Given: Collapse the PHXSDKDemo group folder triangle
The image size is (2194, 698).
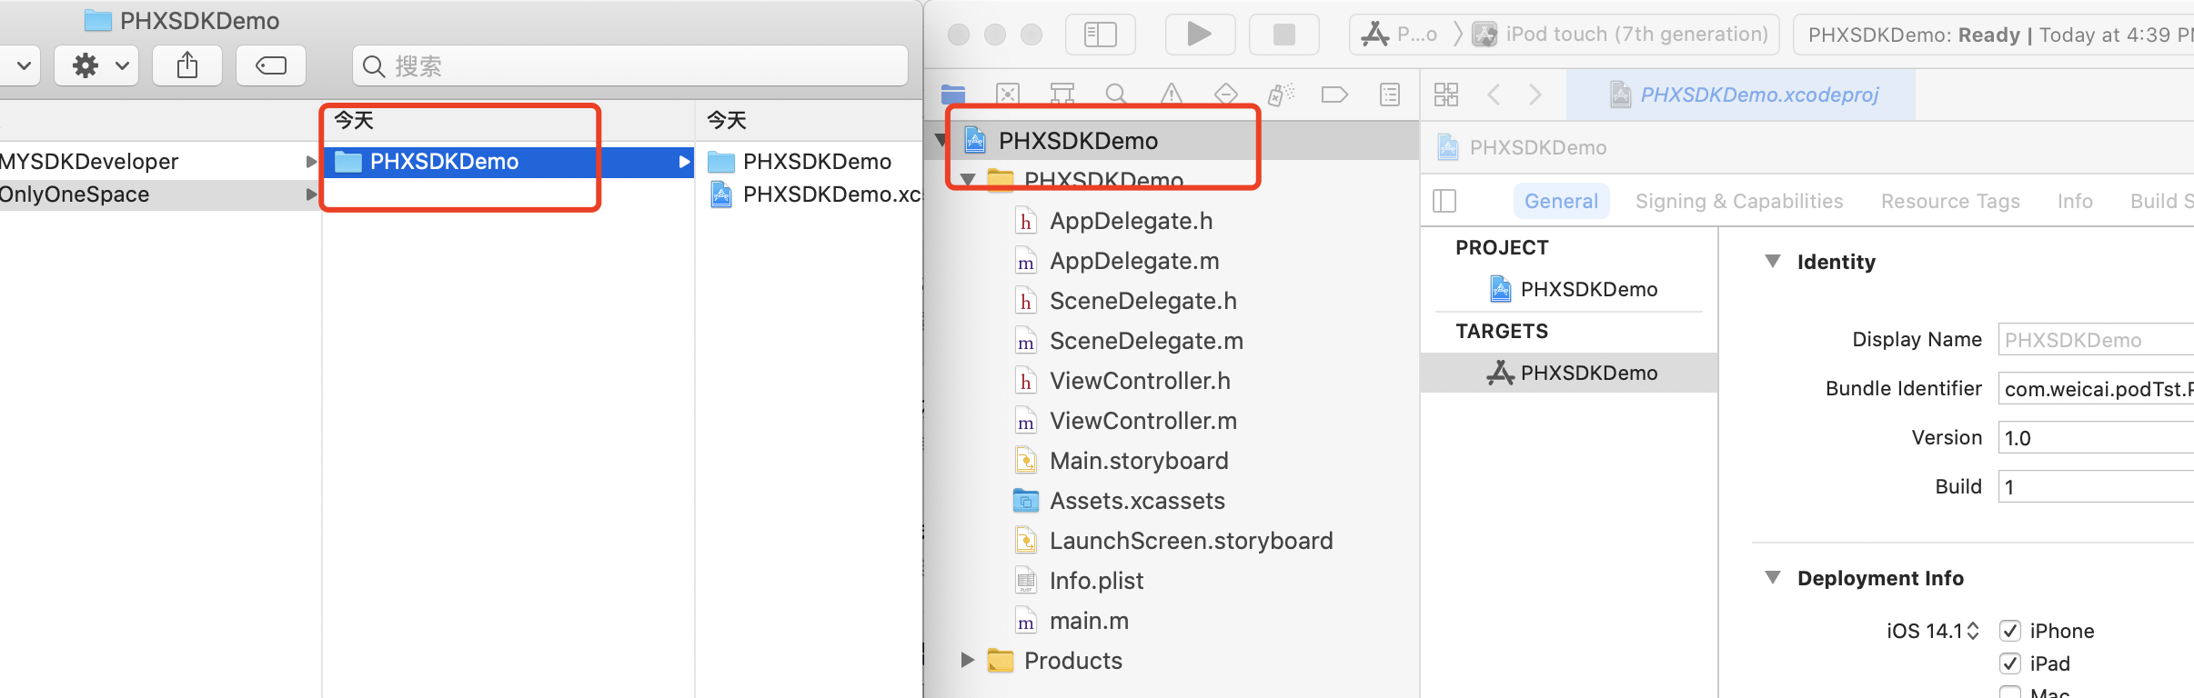Looking at the screenshot, I should tap(968, 180).
